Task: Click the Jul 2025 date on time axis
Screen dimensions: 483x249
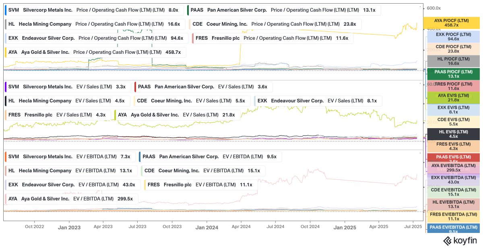Action: (x=413, y=227)
